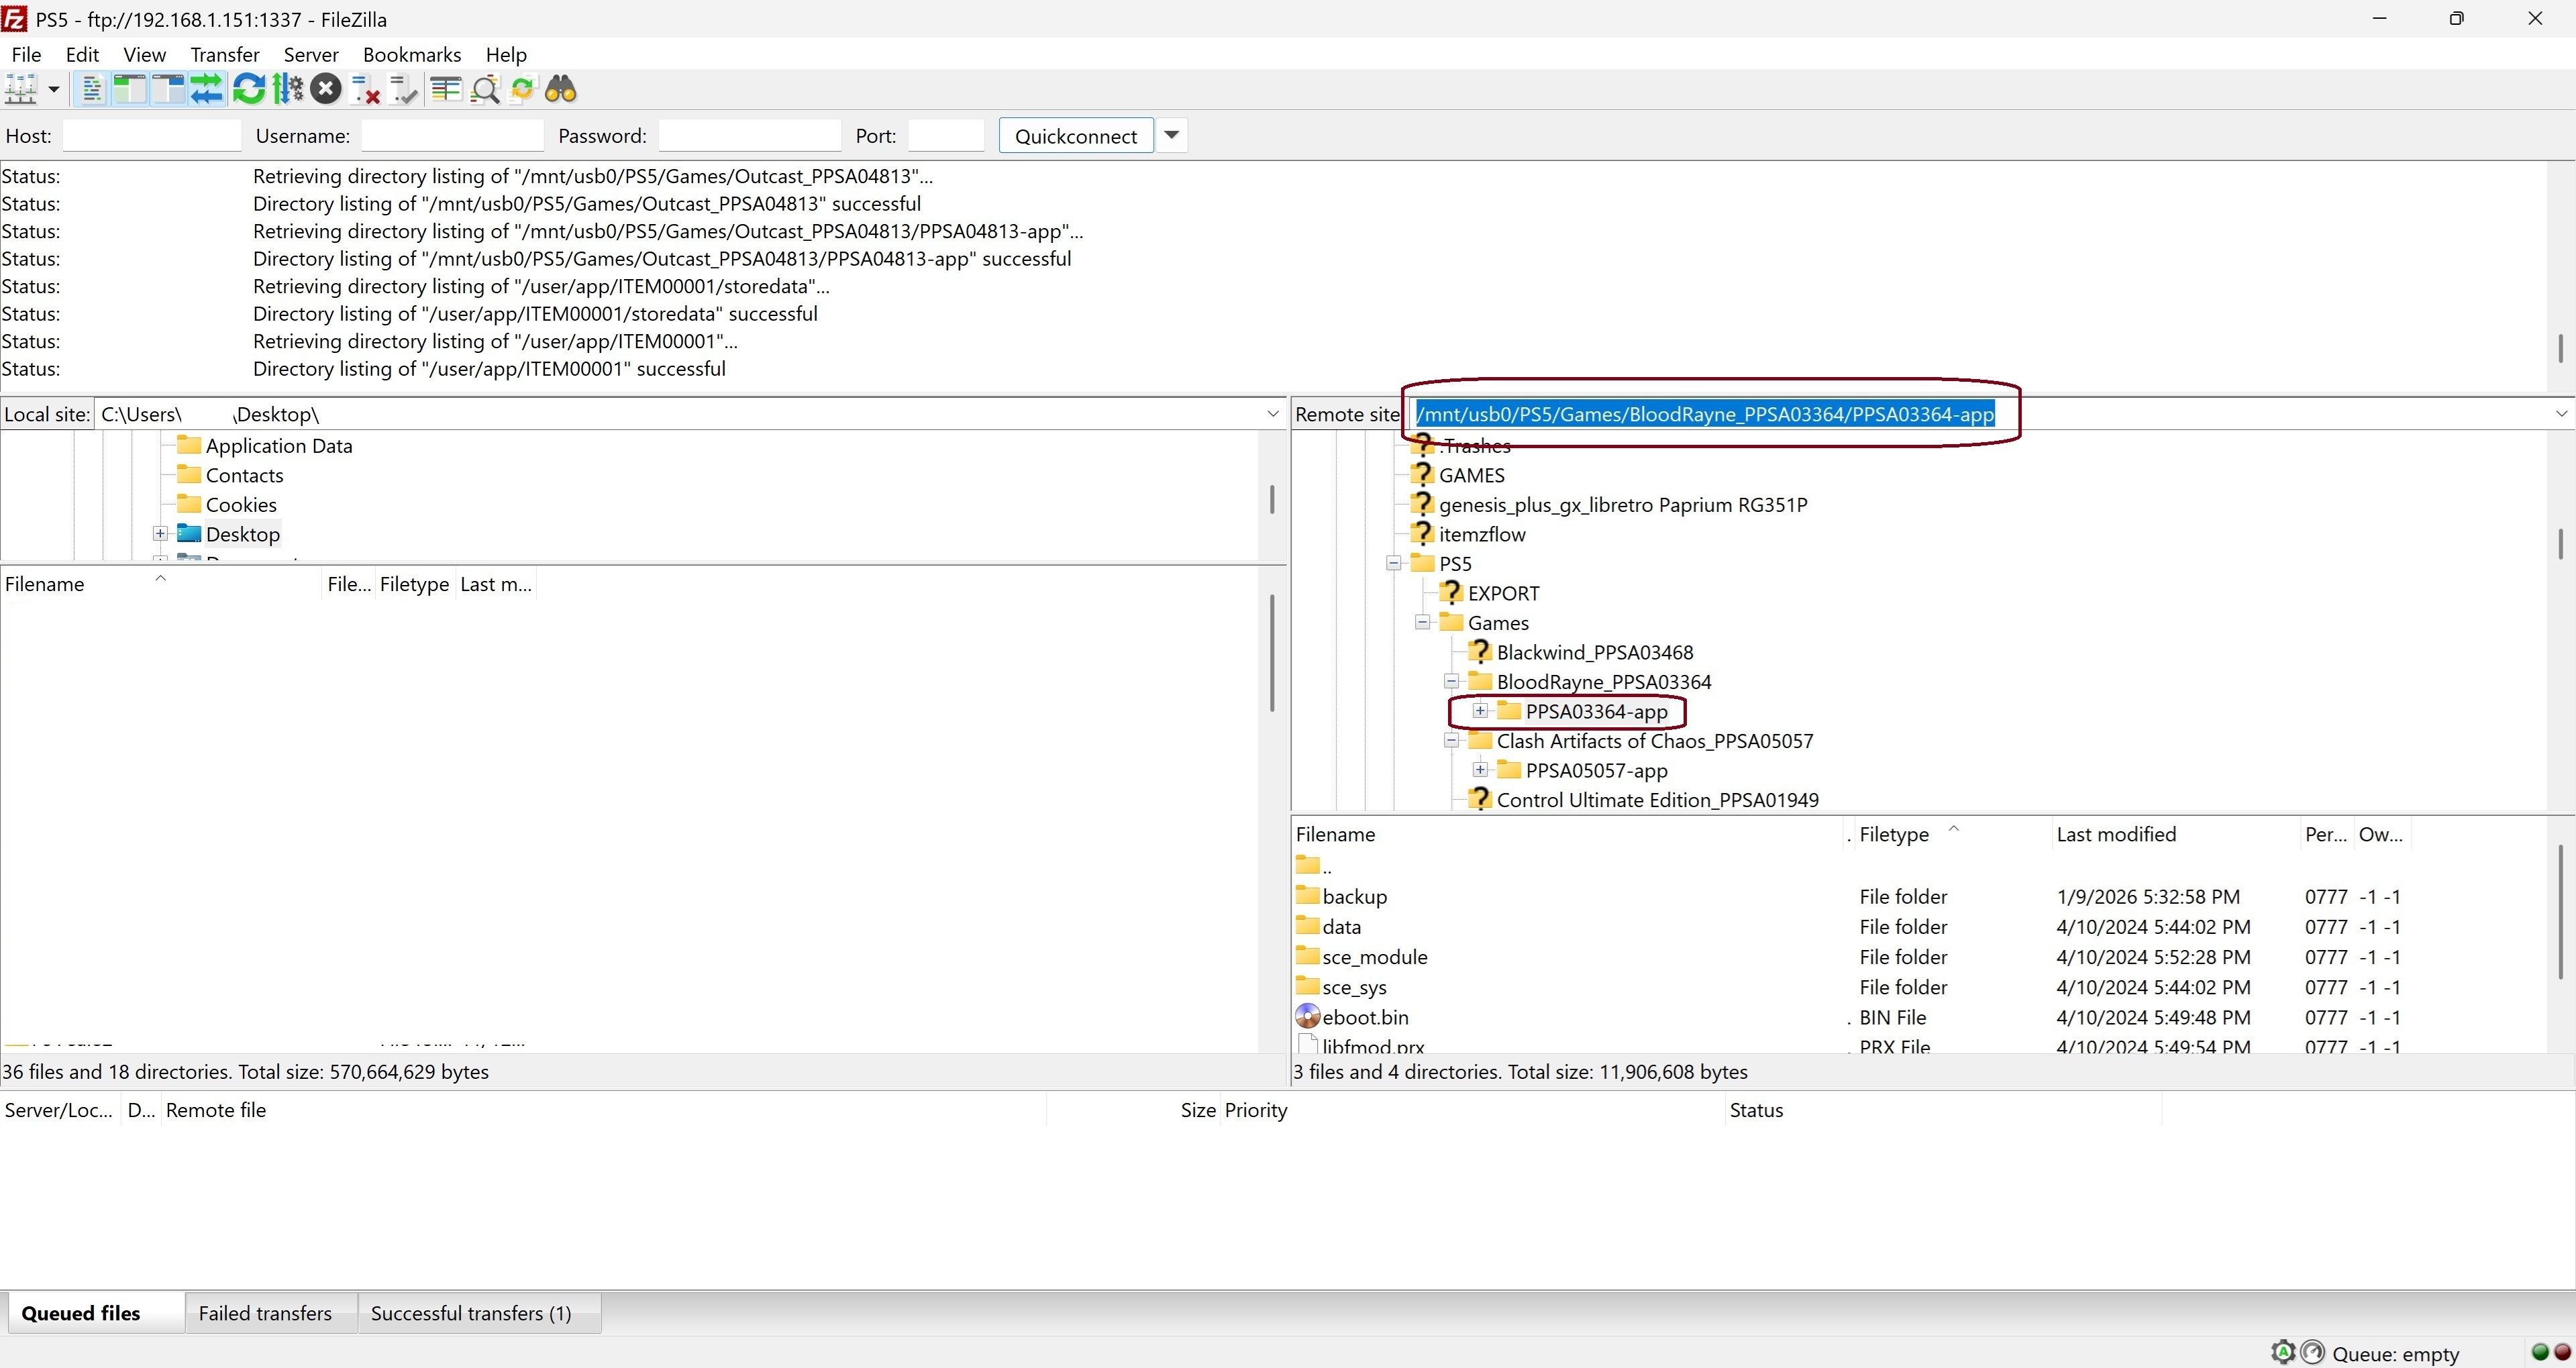
Task: Click the Quickconnect button
Action: (1076, 136)
